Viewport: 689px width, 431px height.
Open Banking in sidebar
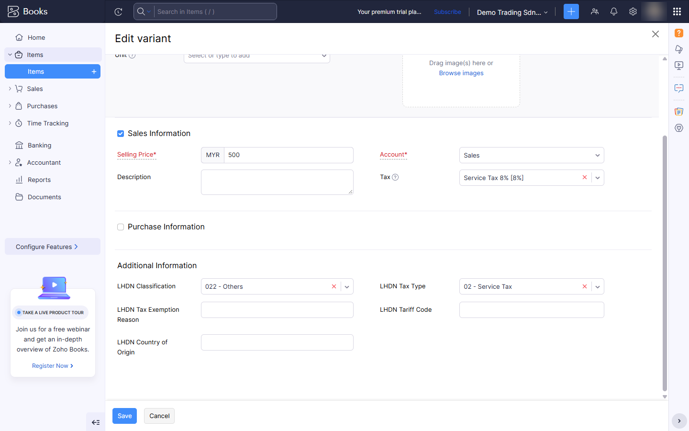(x=39, y=145)
